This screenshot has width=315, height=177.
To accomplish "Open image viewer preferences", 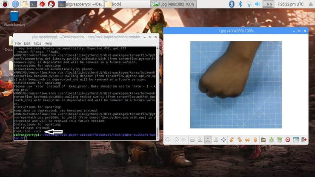I will 296,140.
